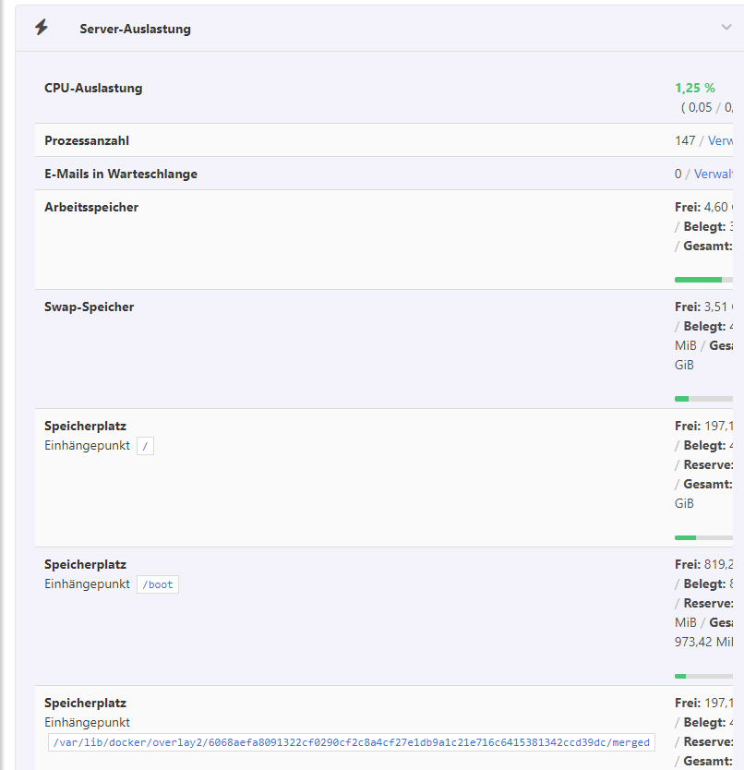Select the "/boot" mount point tag

158,584
